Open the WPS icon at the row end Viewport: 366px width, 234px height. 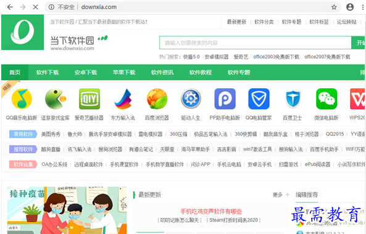(x=357, y=99)
